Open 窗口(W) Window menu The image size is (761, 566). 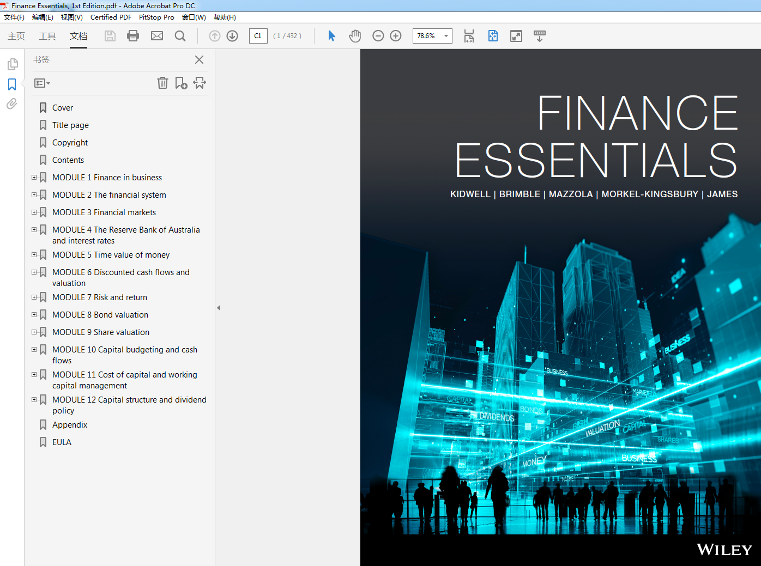(194, 17)
